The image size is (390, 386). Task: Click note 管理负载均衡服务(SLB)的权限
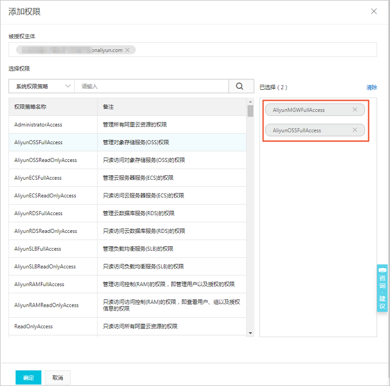(138, 249)
